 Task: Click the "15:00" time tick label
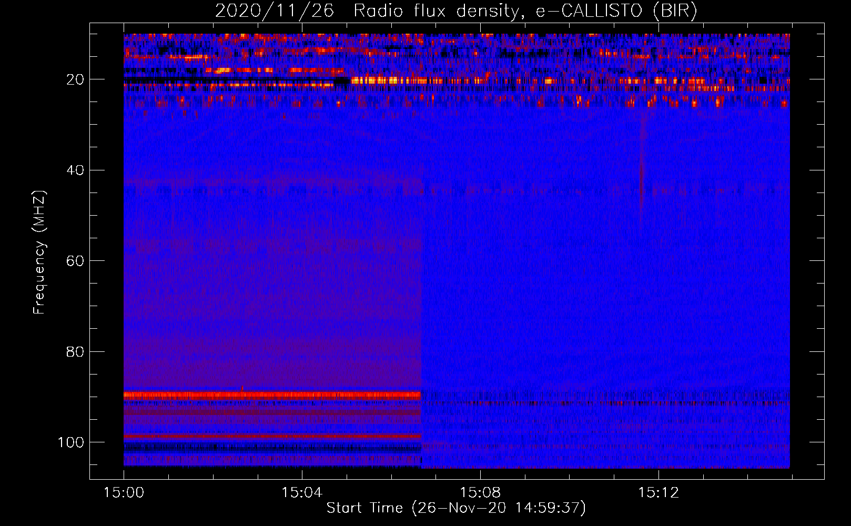coord(124,493)
